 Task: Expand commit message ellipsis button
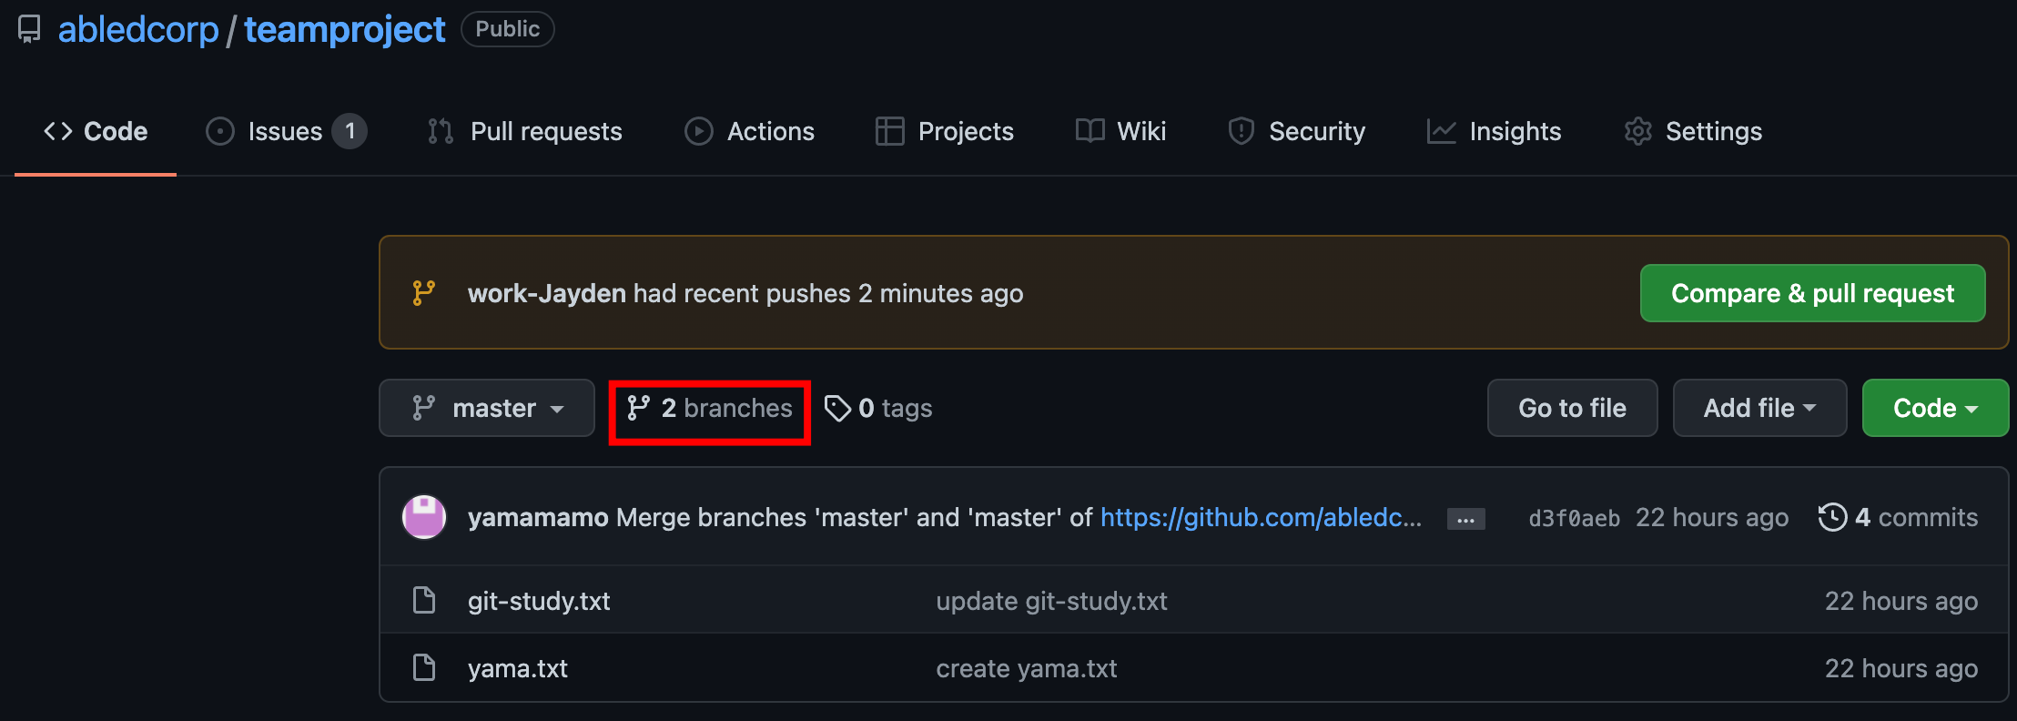(1465, 519)
